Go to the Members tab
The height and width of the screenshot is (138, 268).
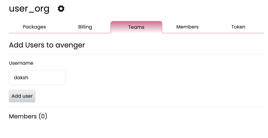click(x=187, y=27)
